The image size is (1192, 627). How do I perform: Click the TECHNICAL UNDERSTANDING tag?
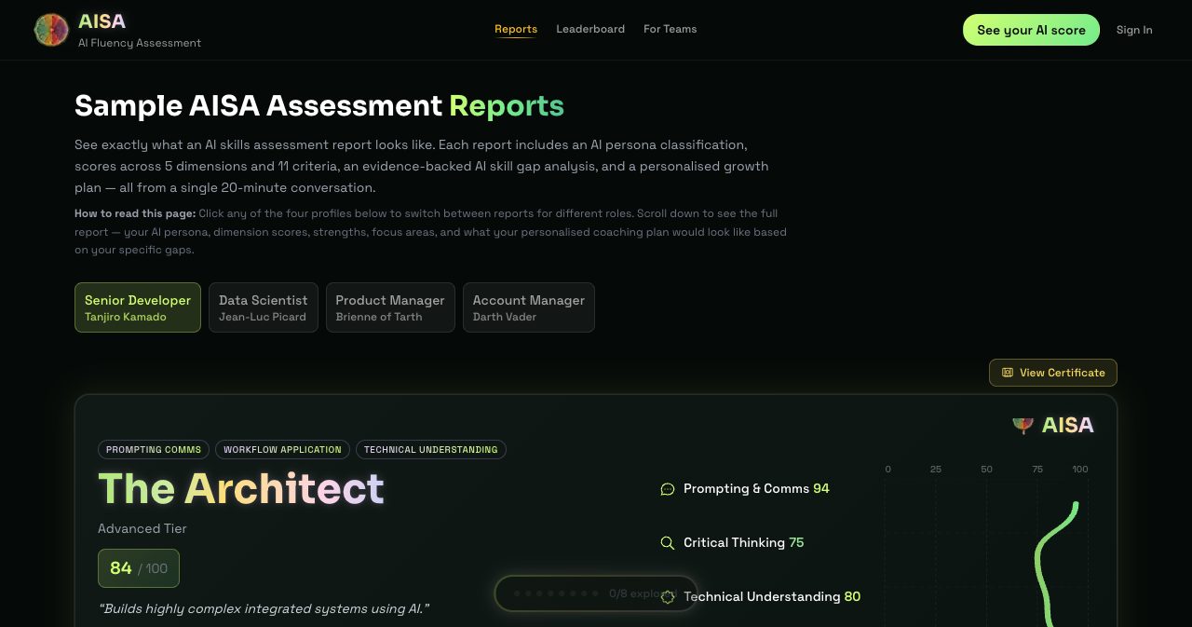click(x=430, y=450)
